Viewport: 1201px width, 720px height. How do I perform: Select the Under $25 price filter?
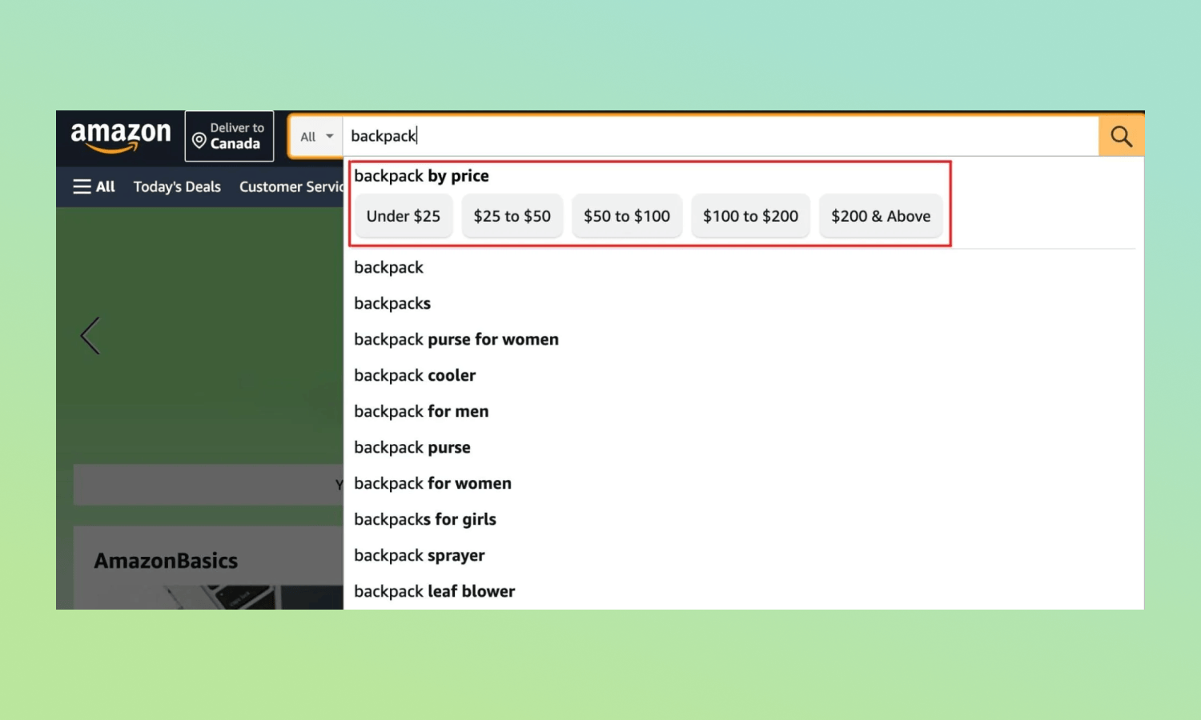point(403,216)
